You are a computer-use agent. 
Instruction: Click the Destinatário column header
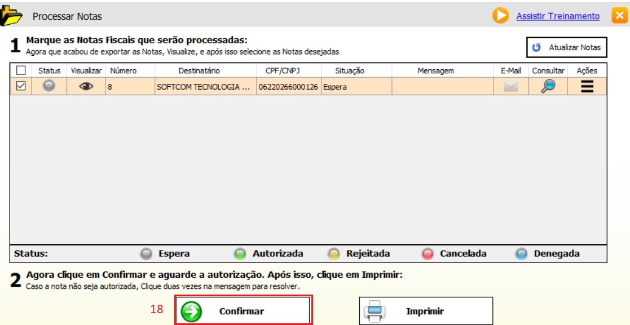pyautogui.click(x=199, y=70)
